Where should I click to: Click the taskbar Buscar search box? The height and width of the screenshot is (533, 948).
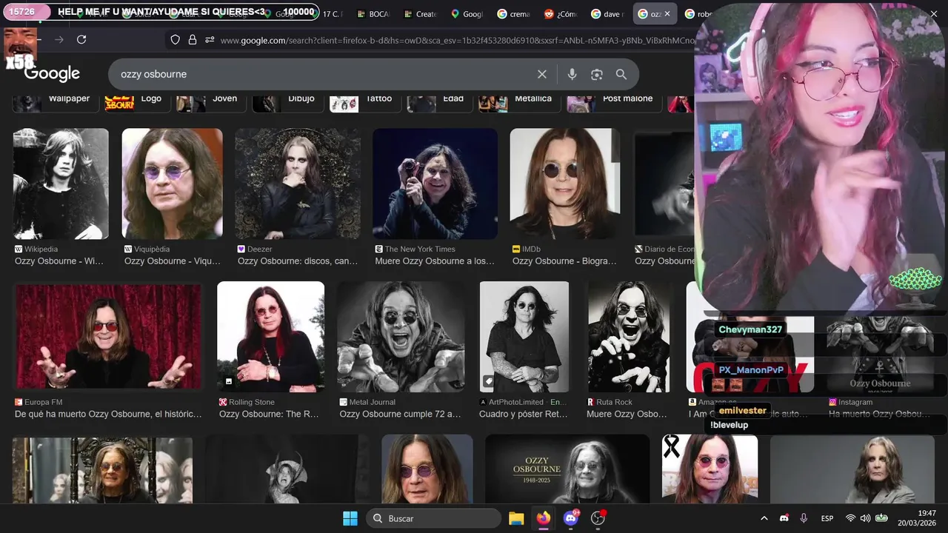434,518
